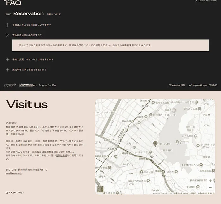
Task: Click the Nagasaki,Japan clock text
Action: coord(205,85)
